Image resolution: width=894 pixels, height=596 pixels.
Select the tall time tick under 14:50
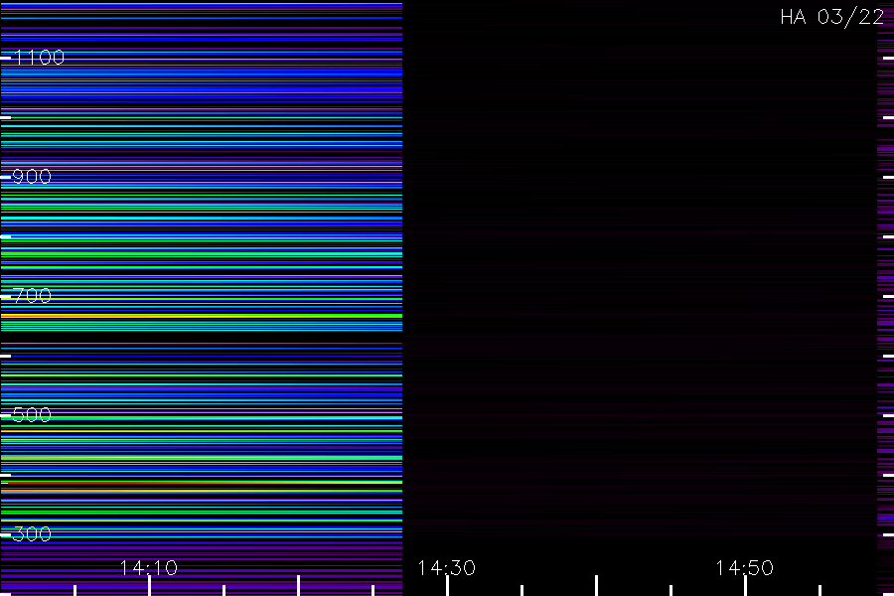pos(745,586)
